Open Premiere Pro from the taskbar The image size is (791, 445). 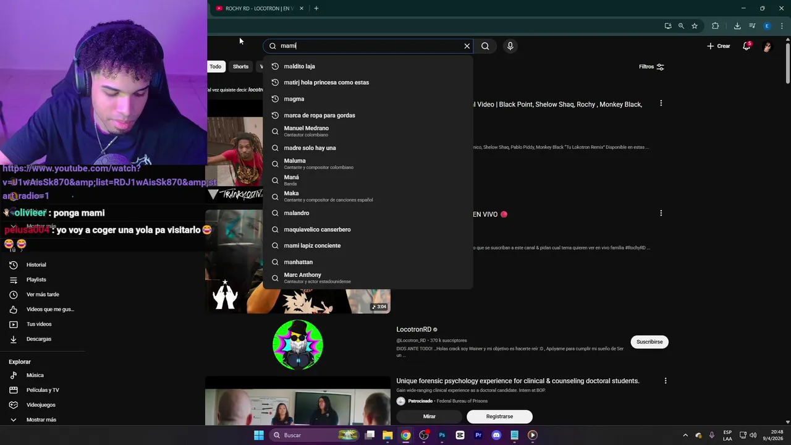point(478,435)
